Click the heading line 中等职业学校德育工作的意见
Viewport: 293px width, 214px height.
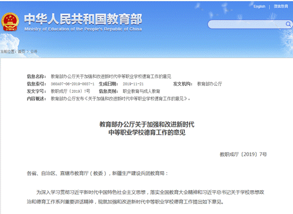[x=147, y=132]
